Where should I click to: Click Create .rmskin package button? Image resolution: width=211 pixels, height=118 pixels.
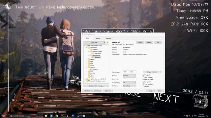96,86
